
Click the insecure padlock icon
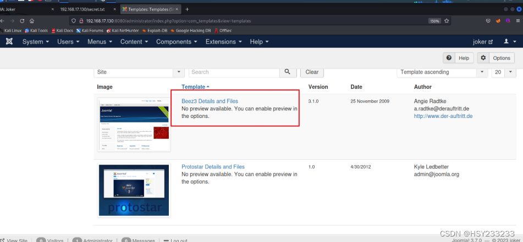tap(81, 21)
